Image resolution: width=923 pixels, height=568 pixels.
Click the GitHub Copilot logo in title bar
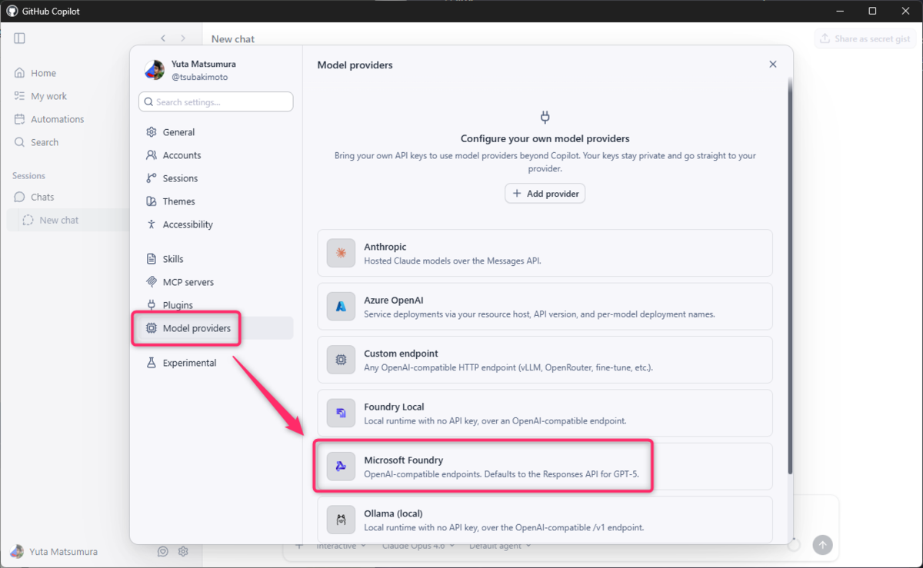12,11
